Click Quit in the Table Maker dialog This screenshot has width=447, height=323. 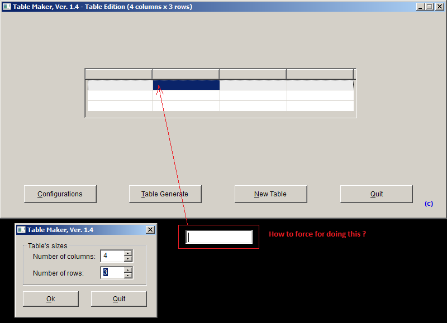point(118,298)
